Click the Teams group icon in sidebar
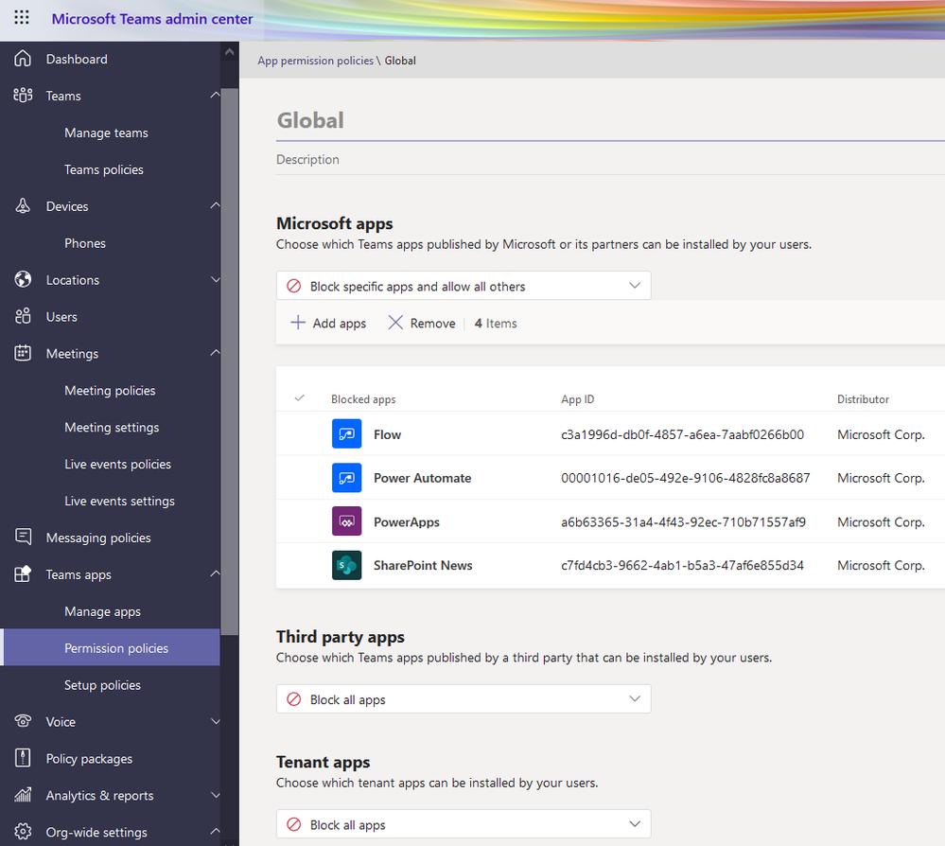This screenshot has height=846, width=945. point(23,96)
